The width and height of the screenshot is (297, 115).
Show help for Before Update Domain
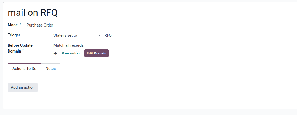click(23, 50)
